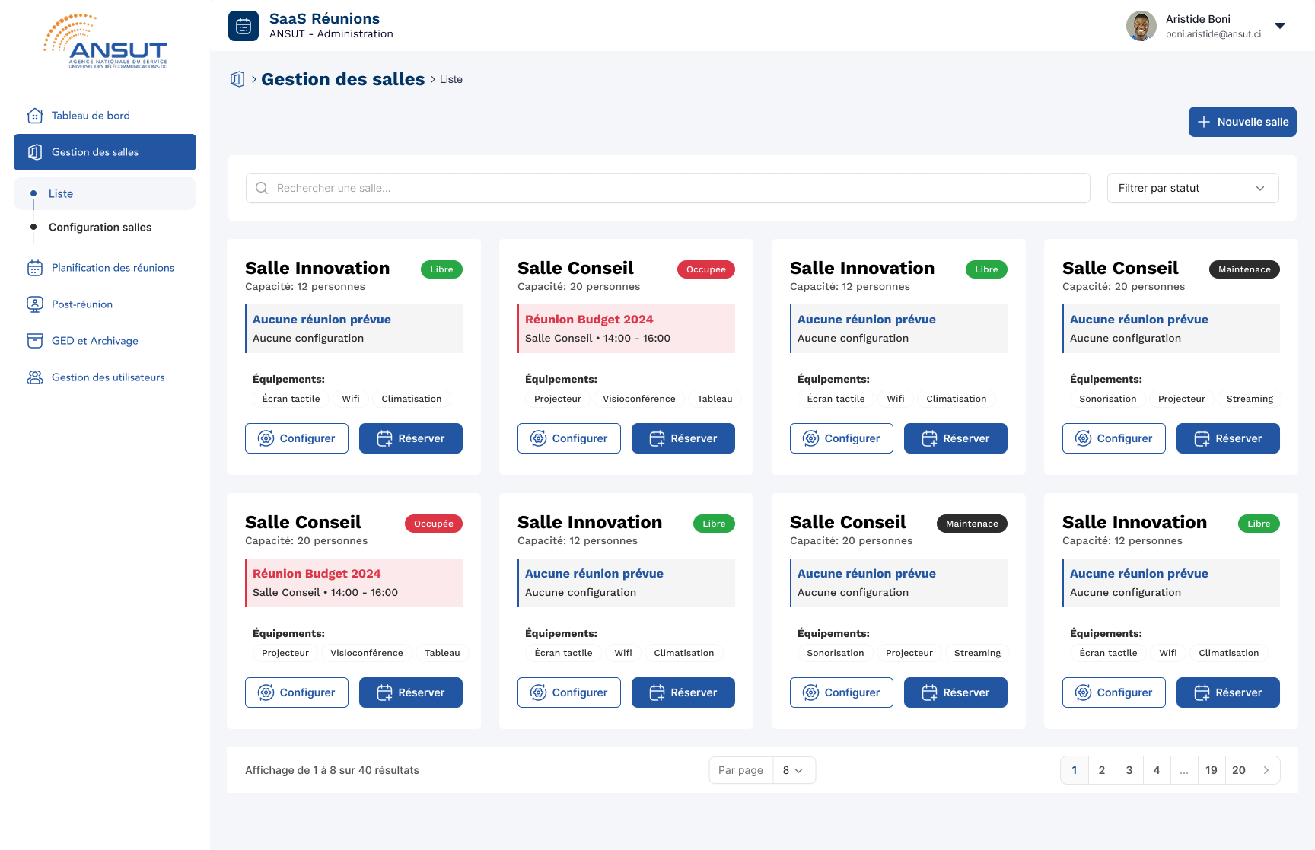
Task: Click the GED et Archivage archive icon
Action: (35, 341)
